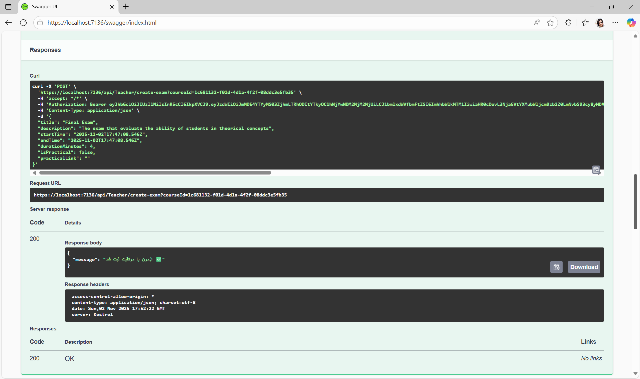Close the Swagger UI tab
Image resolution: width=640 pixels, height=379 pixels.
pyautogui.click(x=112, y=7)
